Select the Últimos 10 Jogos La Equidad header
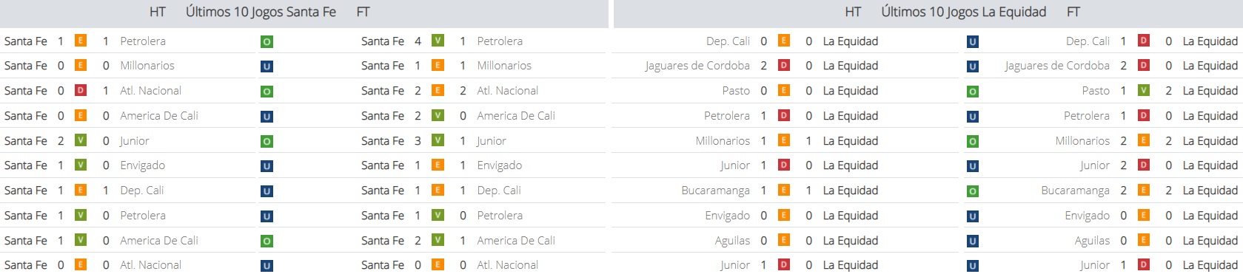 tap(963, 12)
